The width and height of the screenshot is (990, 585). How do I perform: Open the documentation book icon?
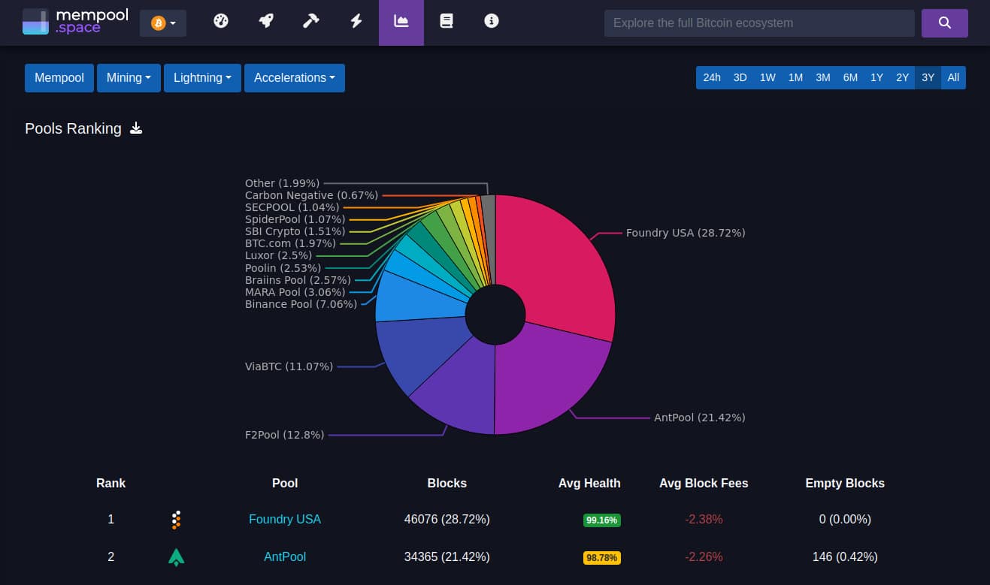pyautogui.click(x=446, y=21)
